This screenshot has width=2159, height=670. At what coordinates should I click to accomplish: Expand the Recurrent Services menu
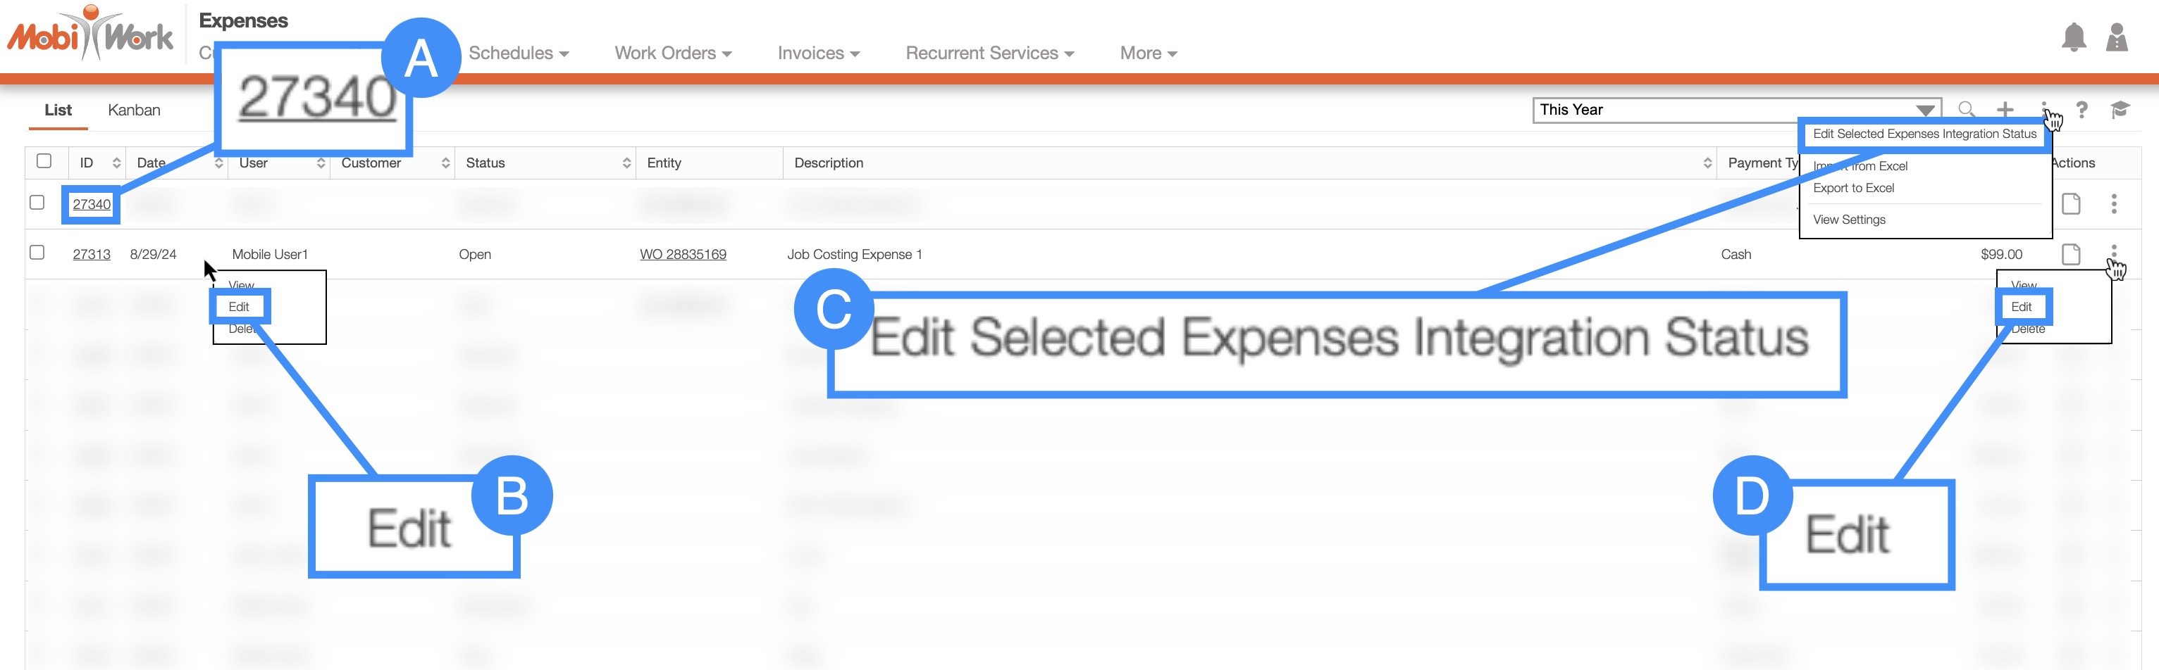(989, 53)
